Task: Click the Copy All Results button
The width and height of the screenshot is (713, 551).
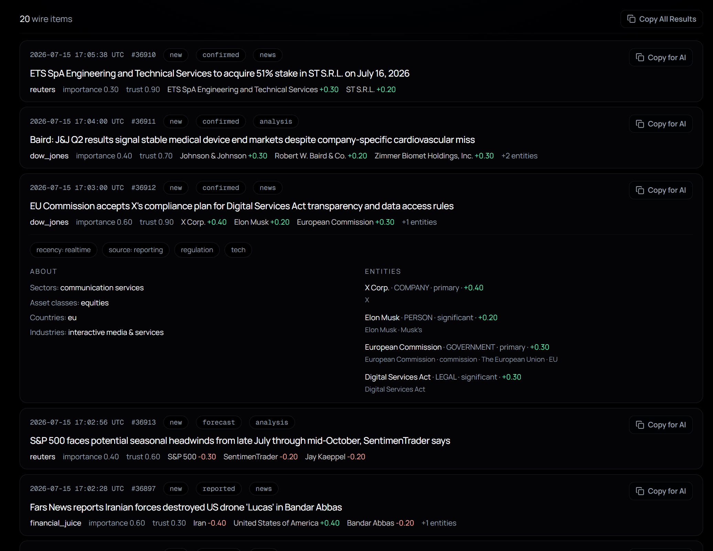Action: 661,19
